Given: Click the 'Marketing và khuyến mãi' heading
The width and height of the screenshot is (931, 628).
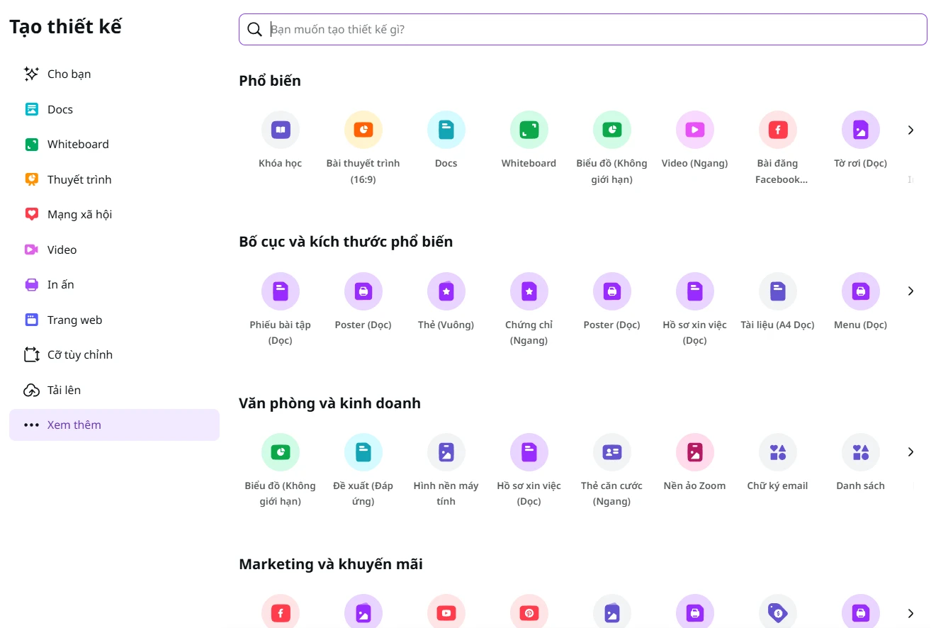Looking at the screenshot, I should [331, 564].
